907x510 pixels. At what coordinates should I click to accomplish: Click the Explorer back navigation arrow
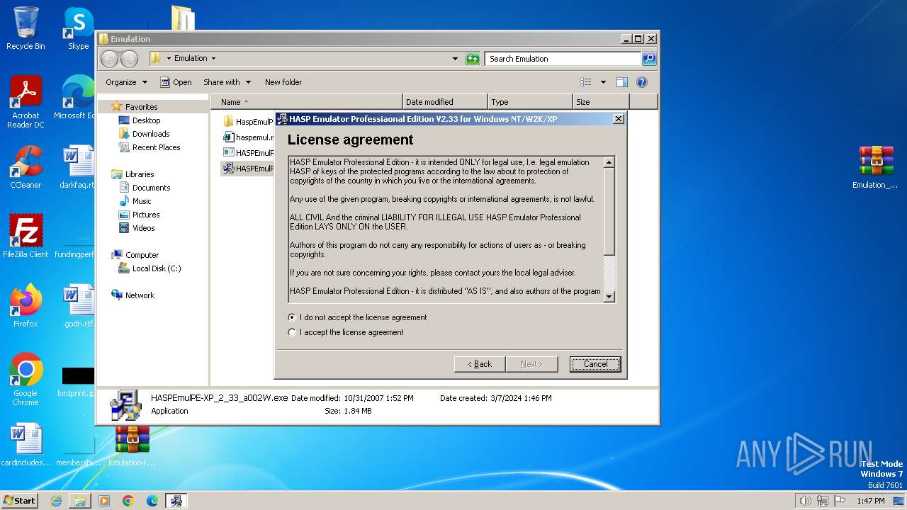coord(109,59)
